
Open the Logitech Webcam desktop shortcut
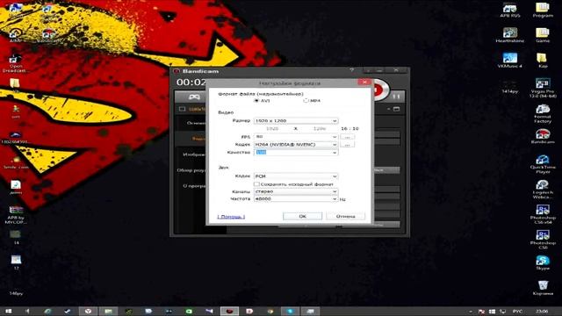(x=543, y=190)
